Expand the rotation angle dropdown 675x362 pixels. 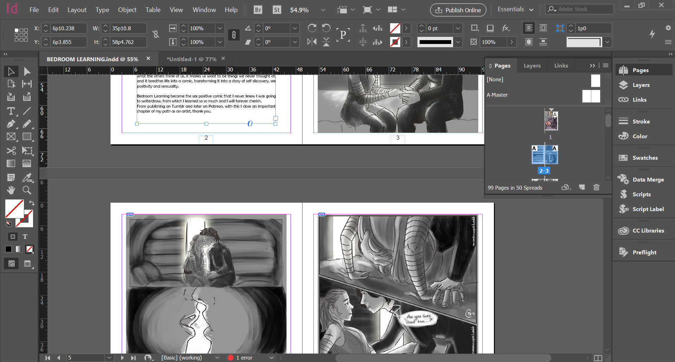point(295,28)
